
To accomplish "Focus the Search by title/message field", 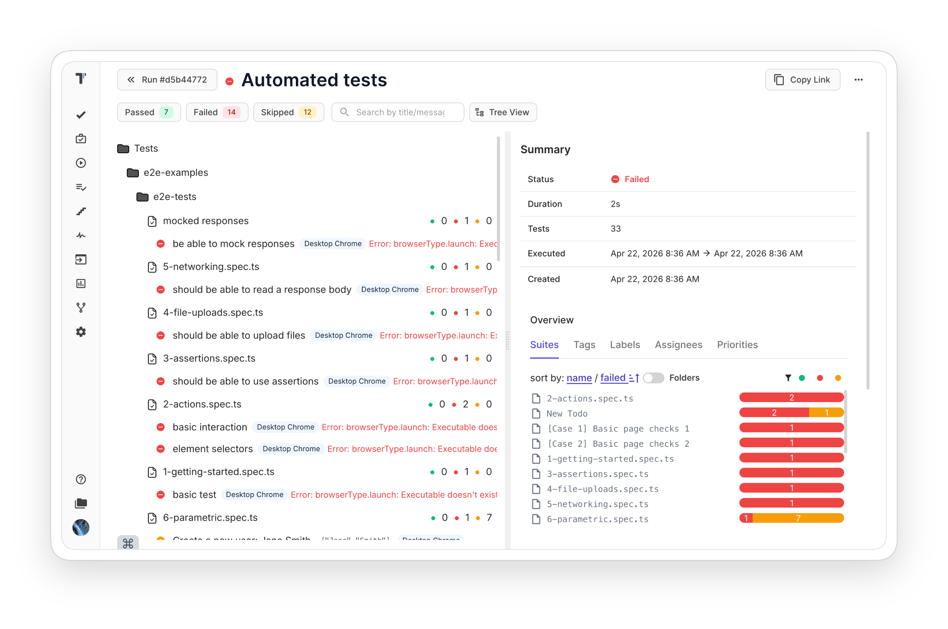I will [397, 112].
